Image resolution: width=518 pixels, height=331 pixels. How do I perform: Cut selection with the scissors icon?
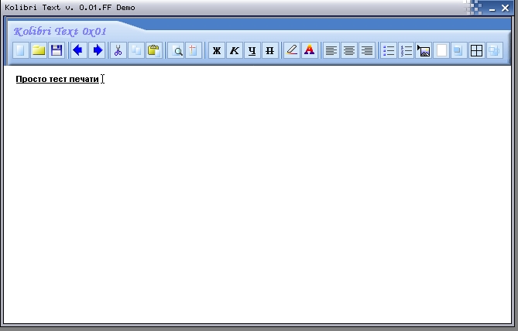point(118,50)
